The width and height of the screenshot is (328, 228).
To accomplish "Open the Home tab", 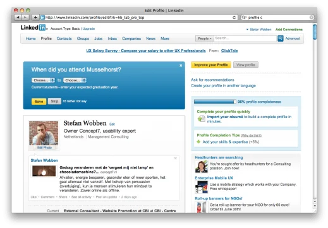I will (x=30, y=39).
